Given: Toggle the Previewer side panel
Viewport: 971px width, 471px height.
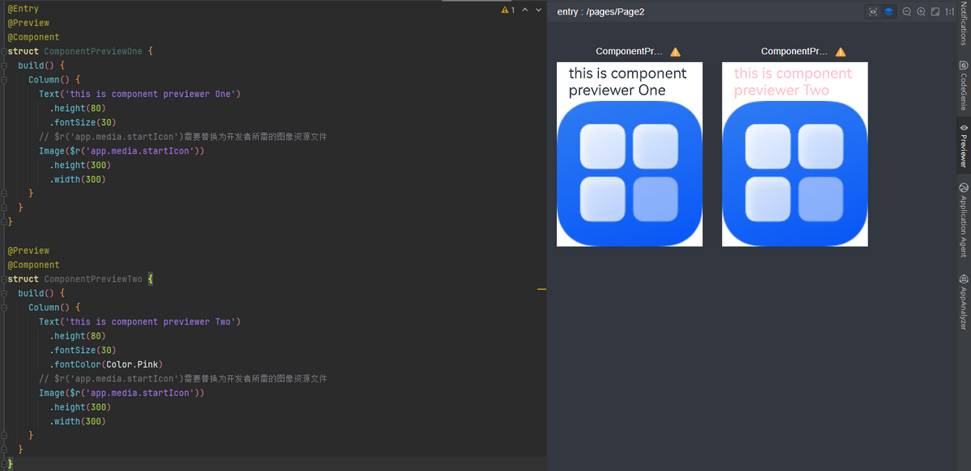Looking at the screenshot, I should (x=963, y=145).
